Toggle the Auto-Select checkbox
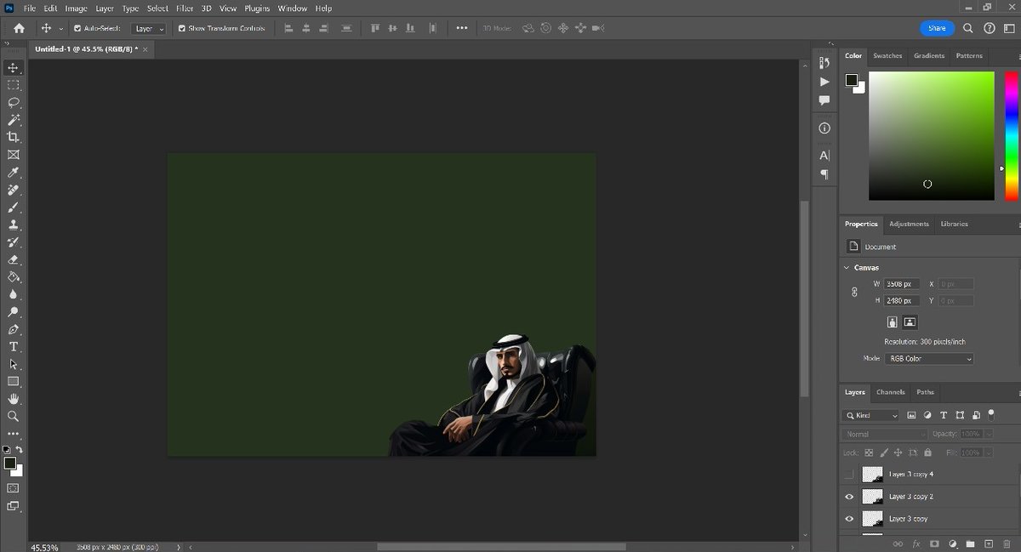 point(77,28)
